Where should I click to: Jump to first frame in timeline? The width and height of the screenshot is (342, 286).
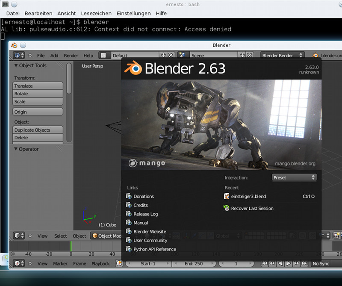pyautogui.click(x=265, y=263)
